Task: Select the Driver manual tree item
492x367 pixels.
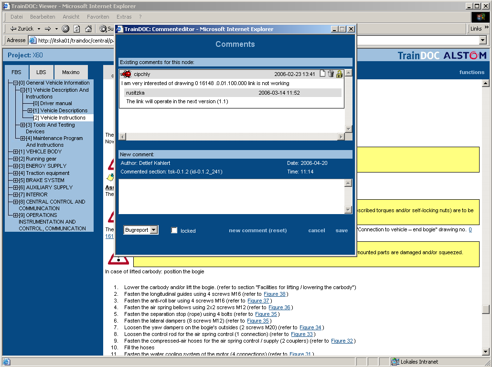Action: point(53,103)
